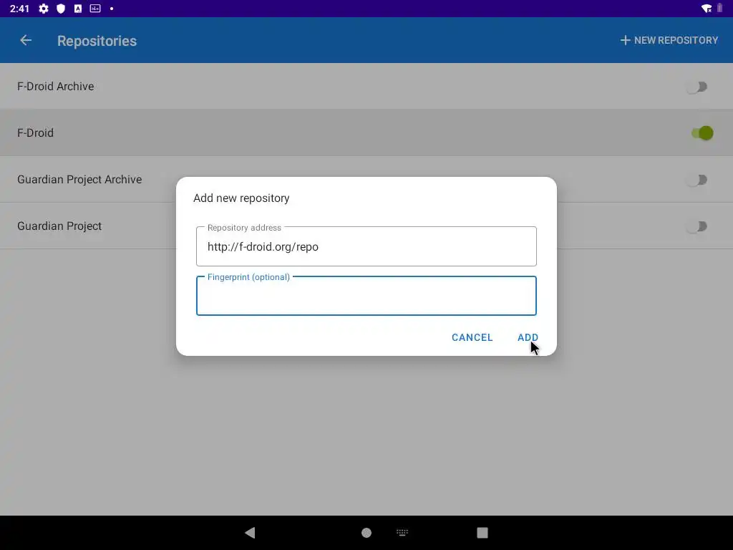Select the F-Droid Archive row
Viewport: 733px width, 550px height.
[x=366, y=87]
